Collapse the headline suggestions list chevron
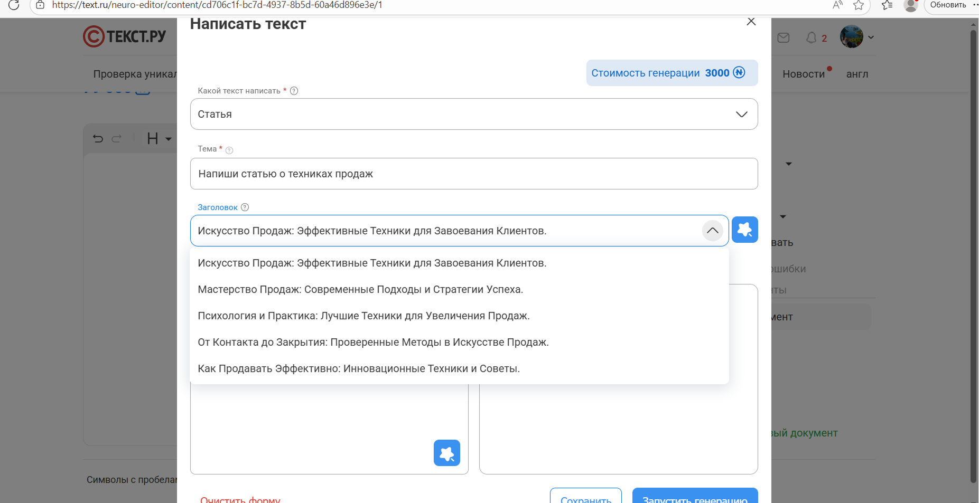Image resolution: width=979 pixels, height=503 pixels. (x=713, y=231)
